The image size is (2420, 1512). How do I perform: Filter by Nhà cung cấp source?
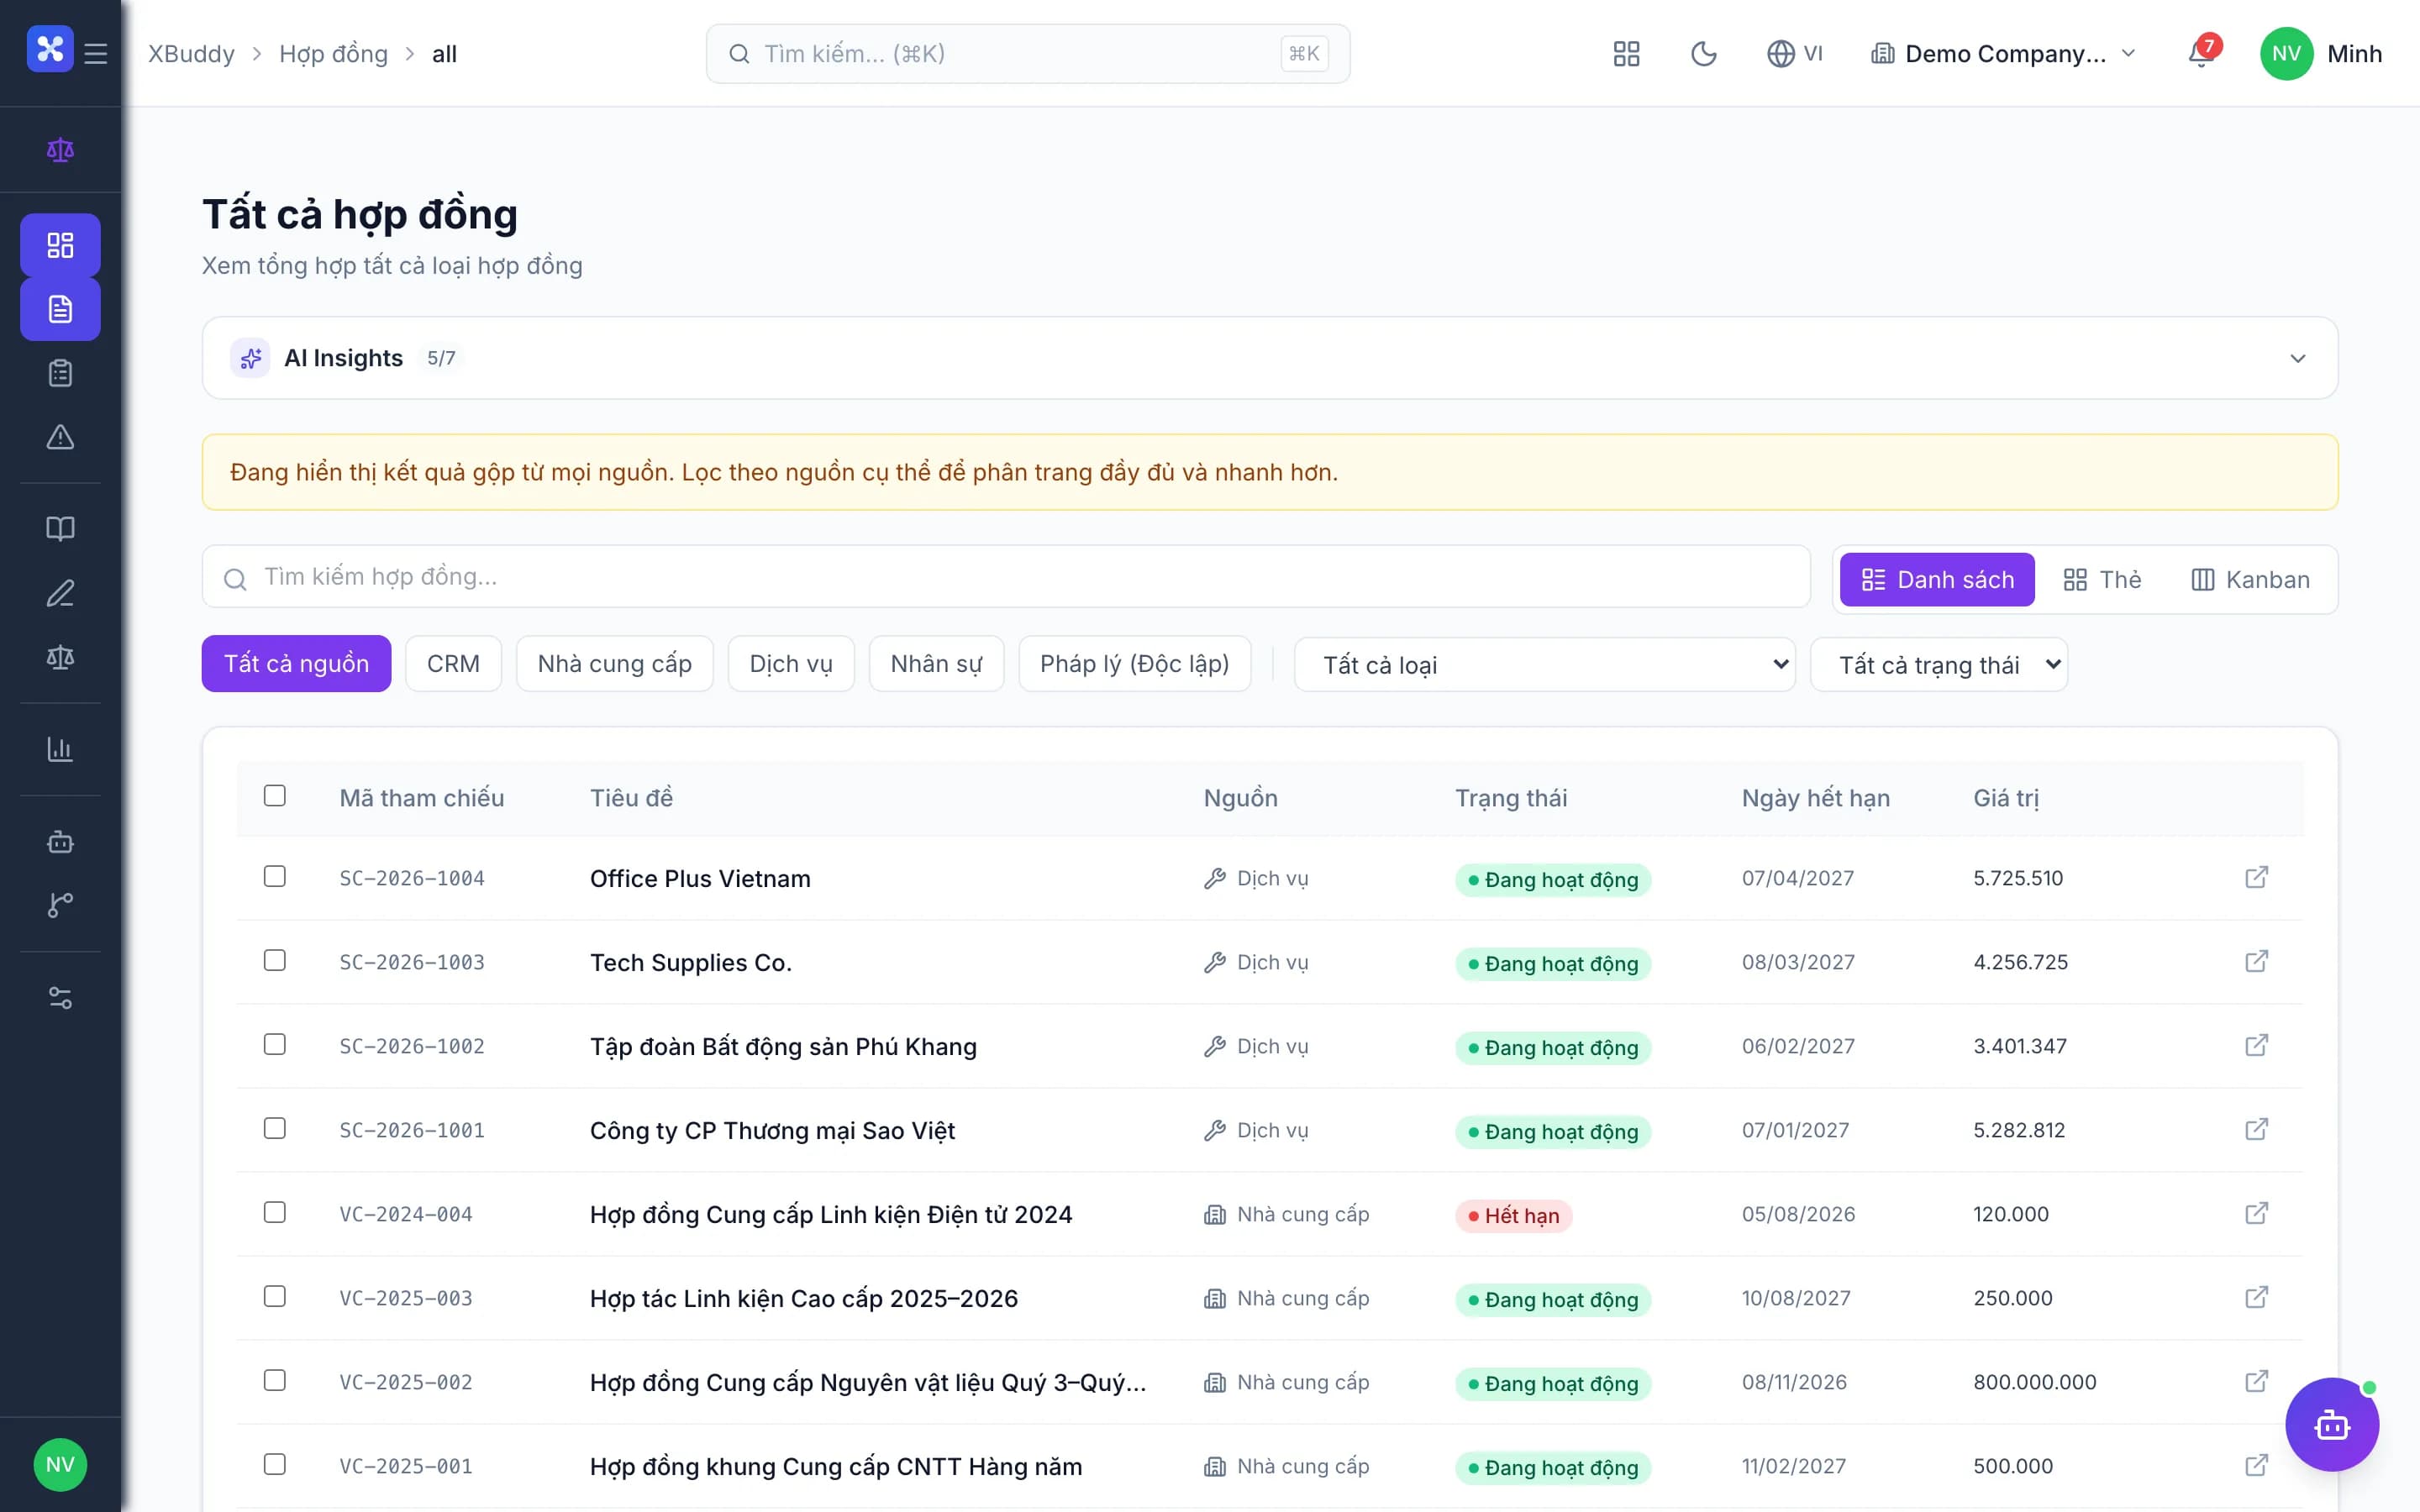tap(614, 664)
